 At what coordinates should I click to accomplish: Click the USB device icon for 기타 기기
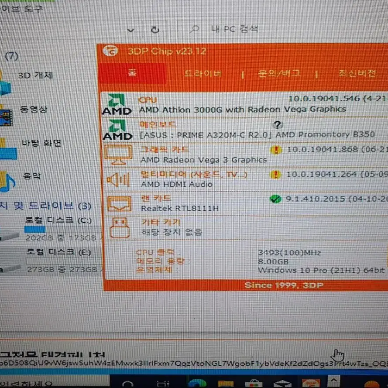[x=120, y=228]
